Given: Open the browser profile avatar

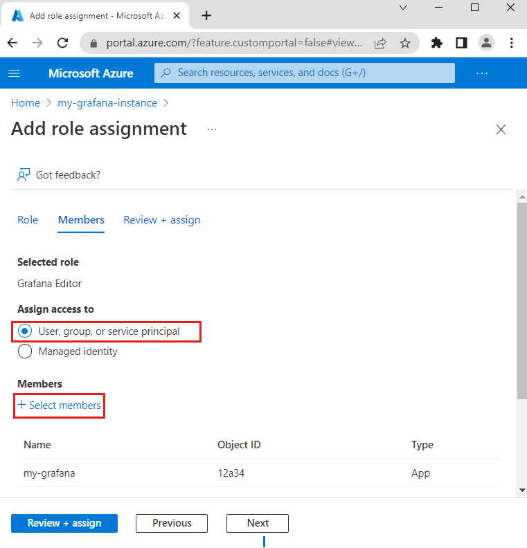Looking at the screenshot, I should [486, 43].
